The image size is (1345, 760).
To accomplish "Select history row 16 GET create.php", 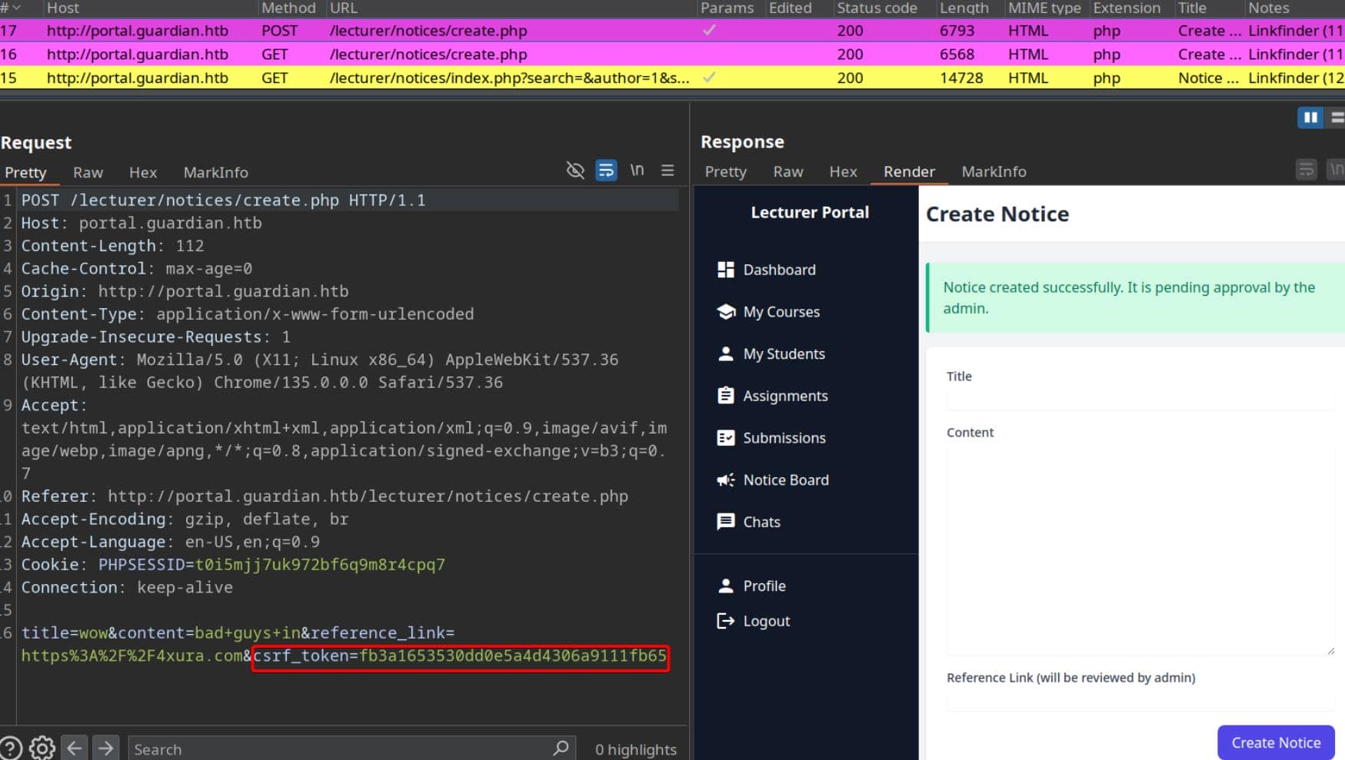I will pyautogui.click(x=672, y=55).
